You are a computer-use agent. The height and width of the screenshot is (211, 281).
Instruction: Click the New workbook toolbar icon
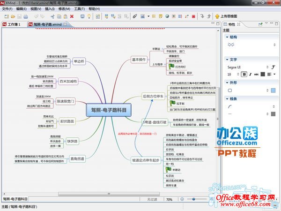[x=7, y=16]
